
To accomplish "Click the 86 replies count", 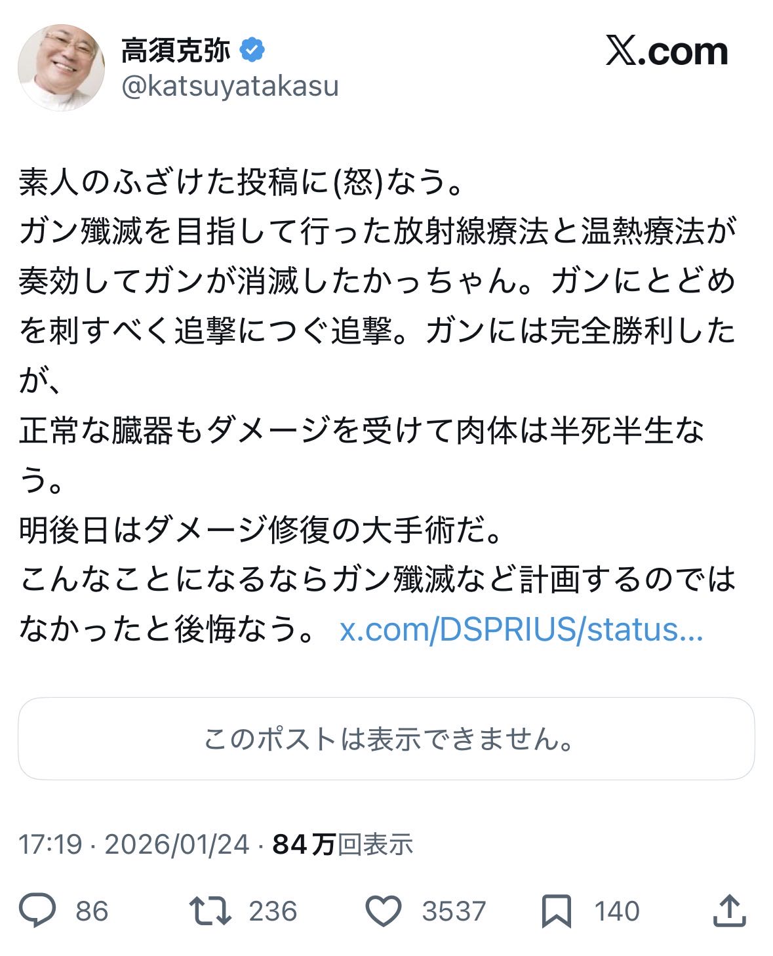I will (x=92, y=911).
